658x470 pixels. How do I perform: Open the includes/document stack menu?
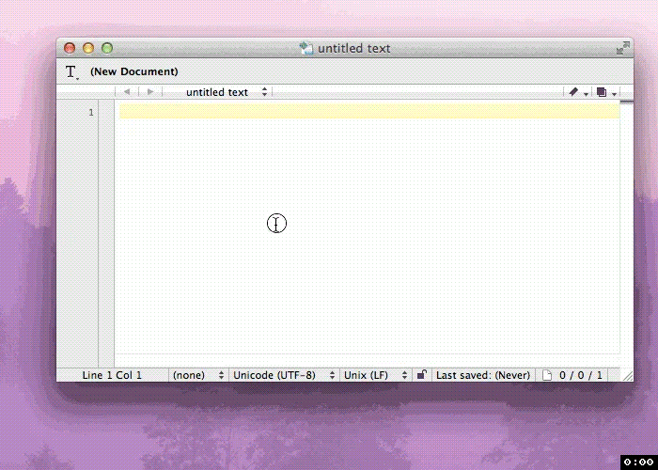[x=606, y=92]
